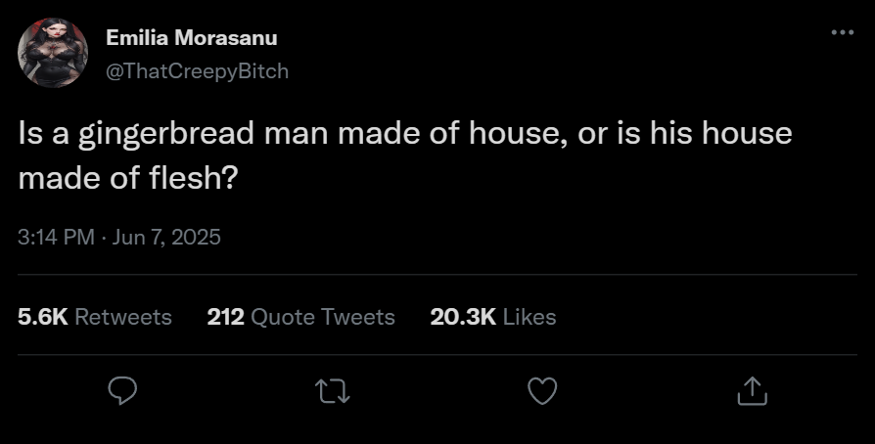
Task: Click the '212' number beside Quote Tweets
Action: [x=226, y=317]
